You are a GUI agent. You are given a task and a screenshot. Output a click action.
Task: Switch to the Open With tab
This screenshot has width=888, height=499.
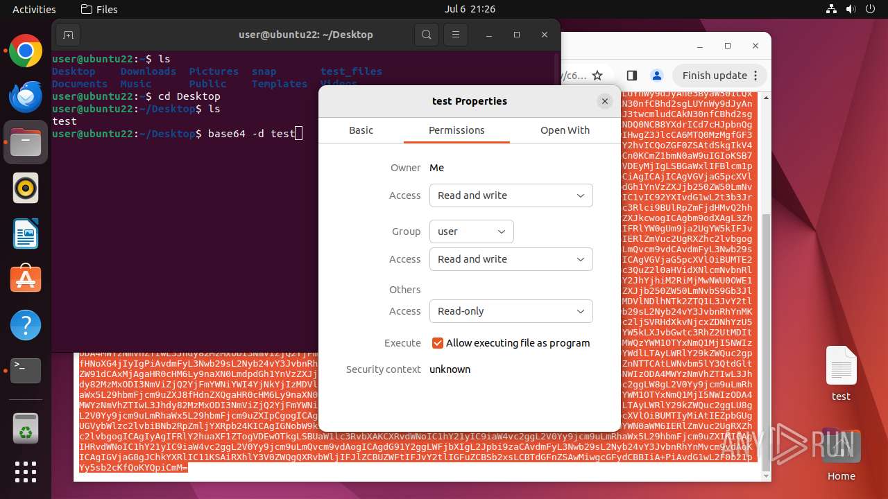pyautogui.click(x=565, y=130)
